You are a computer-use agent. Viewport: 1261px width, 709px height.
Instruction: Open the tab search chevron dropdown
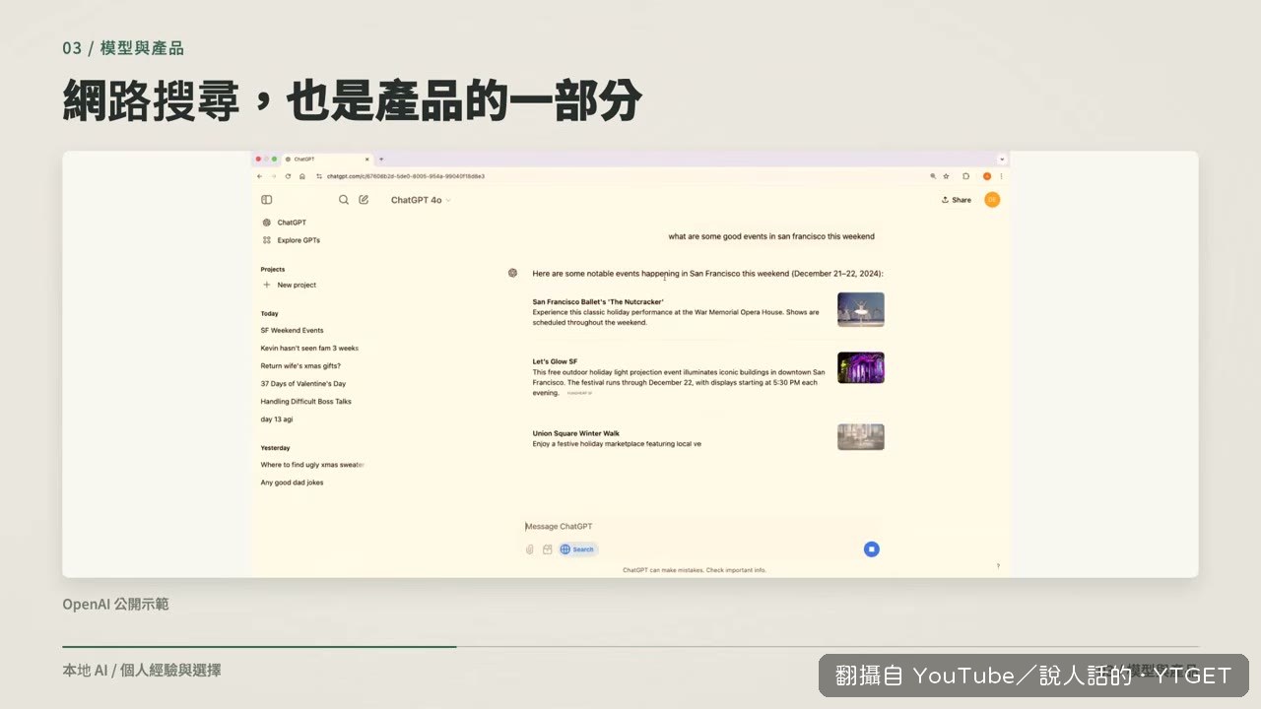[1002, 159]
